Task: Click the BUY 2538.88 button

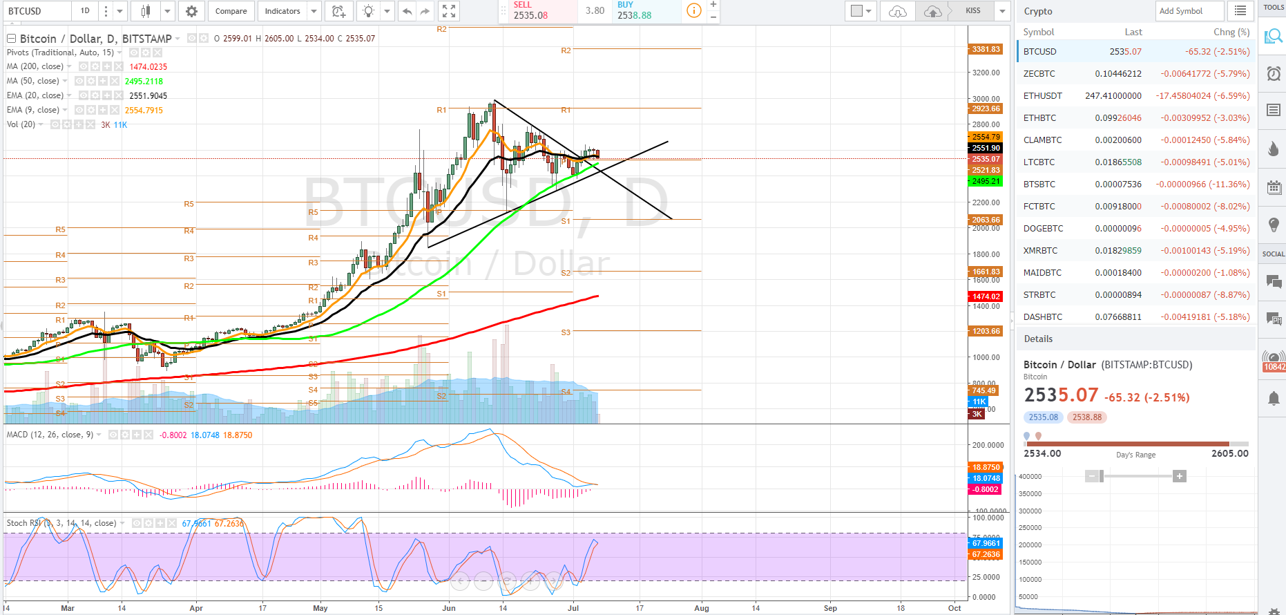Action: coord(646,10)
